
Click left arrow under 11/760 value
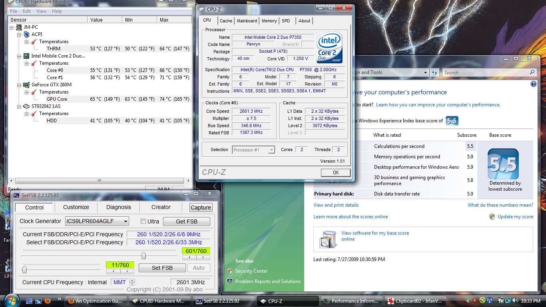[x=113, y=271]
